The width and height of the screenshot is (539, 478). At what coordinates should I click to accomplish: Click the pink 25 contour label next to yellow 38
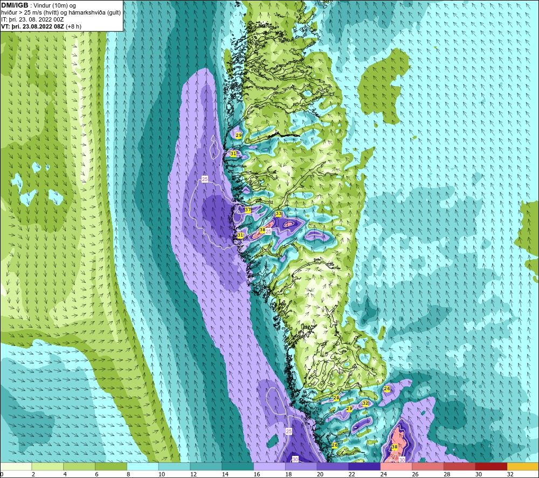coord(268,232)
